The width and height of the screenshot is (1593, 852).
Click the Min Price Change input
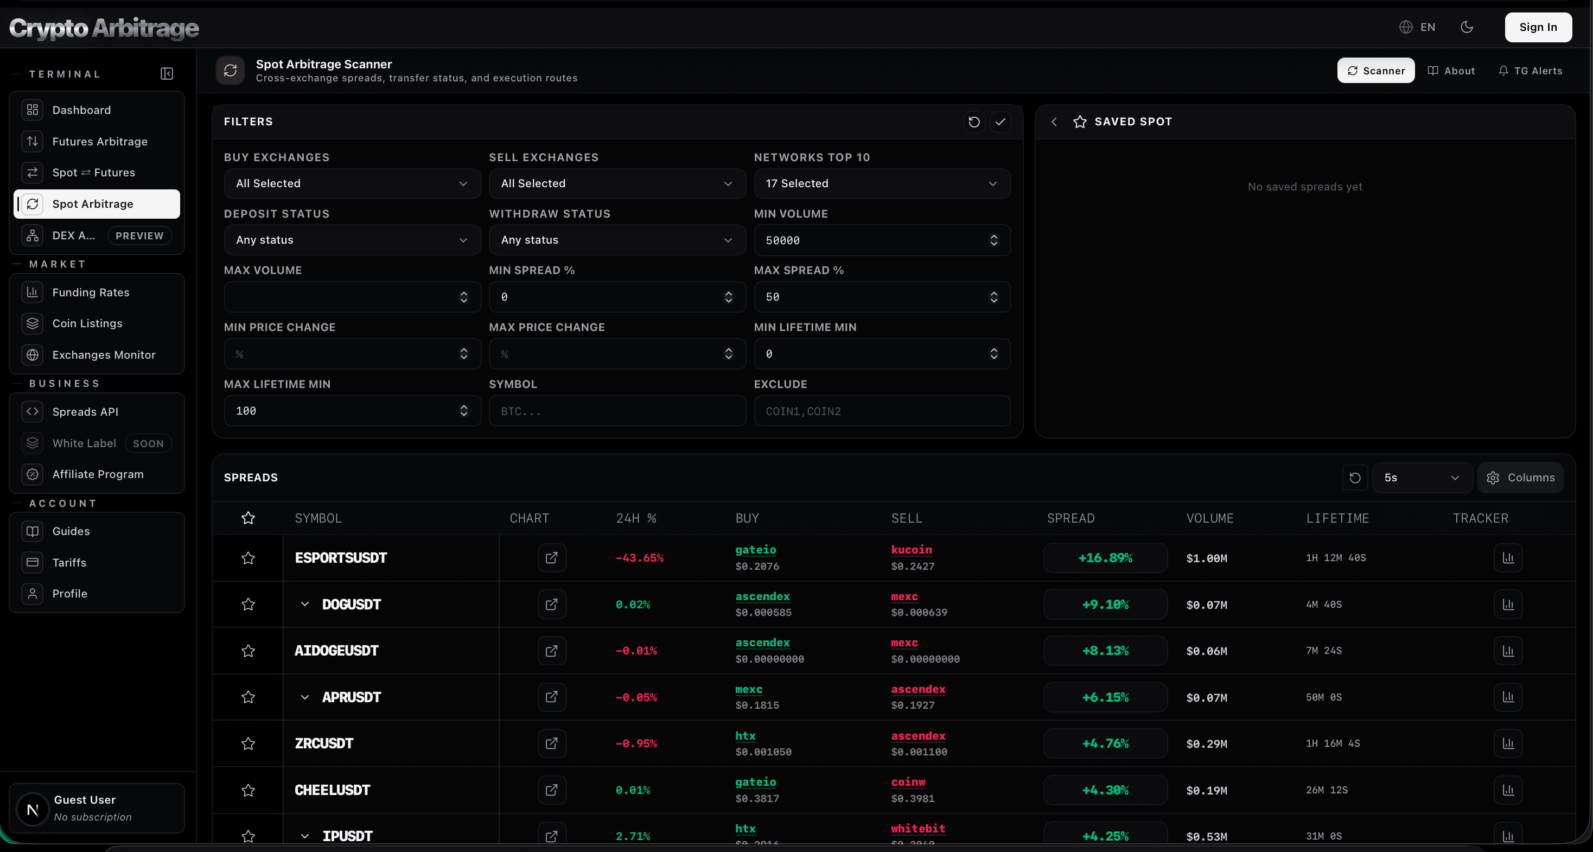click(x=353, y=354)
